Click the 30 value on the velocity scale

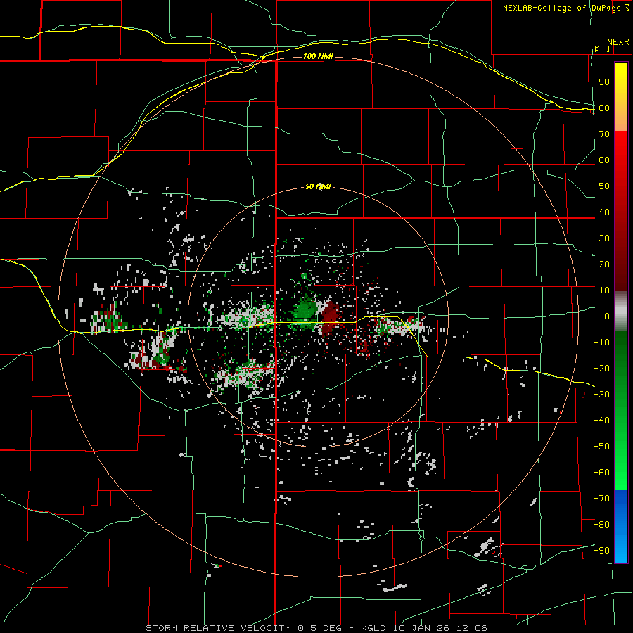click(x=604, y=238)
